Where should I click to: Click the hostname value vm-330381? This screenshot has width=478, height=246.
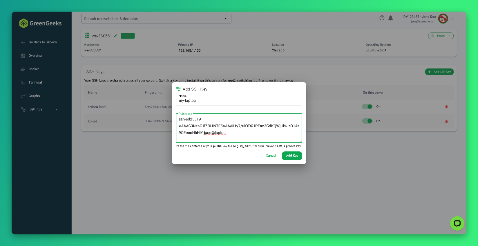pos(93,50)
